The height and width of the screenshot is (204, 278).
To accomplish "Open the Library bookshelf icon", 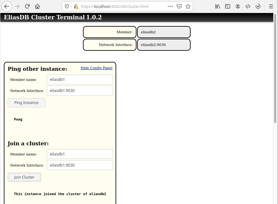I will pyautogui.click(x=218, y=6).
